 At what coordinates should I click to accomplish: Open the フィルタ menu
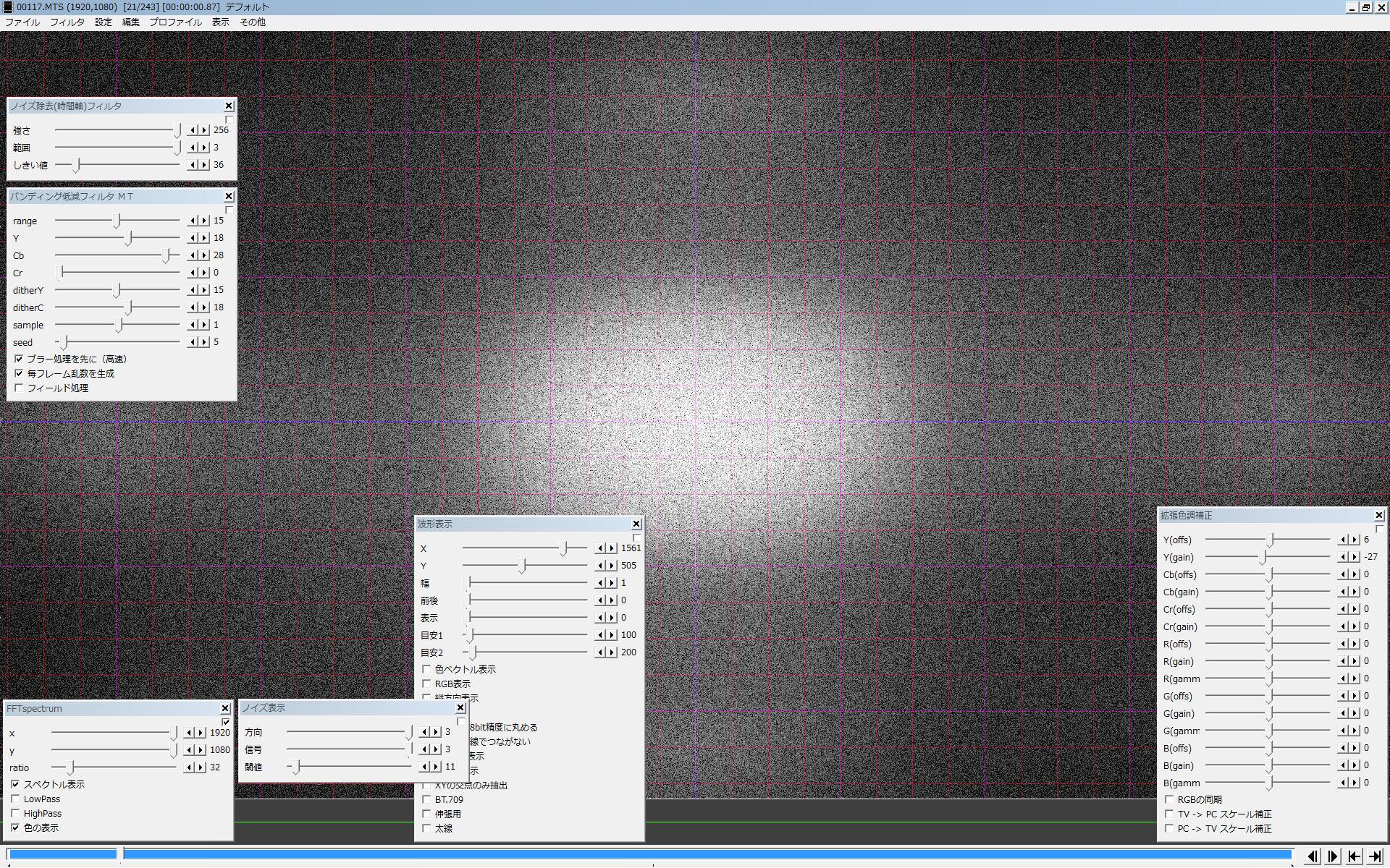tap(67, 22)
